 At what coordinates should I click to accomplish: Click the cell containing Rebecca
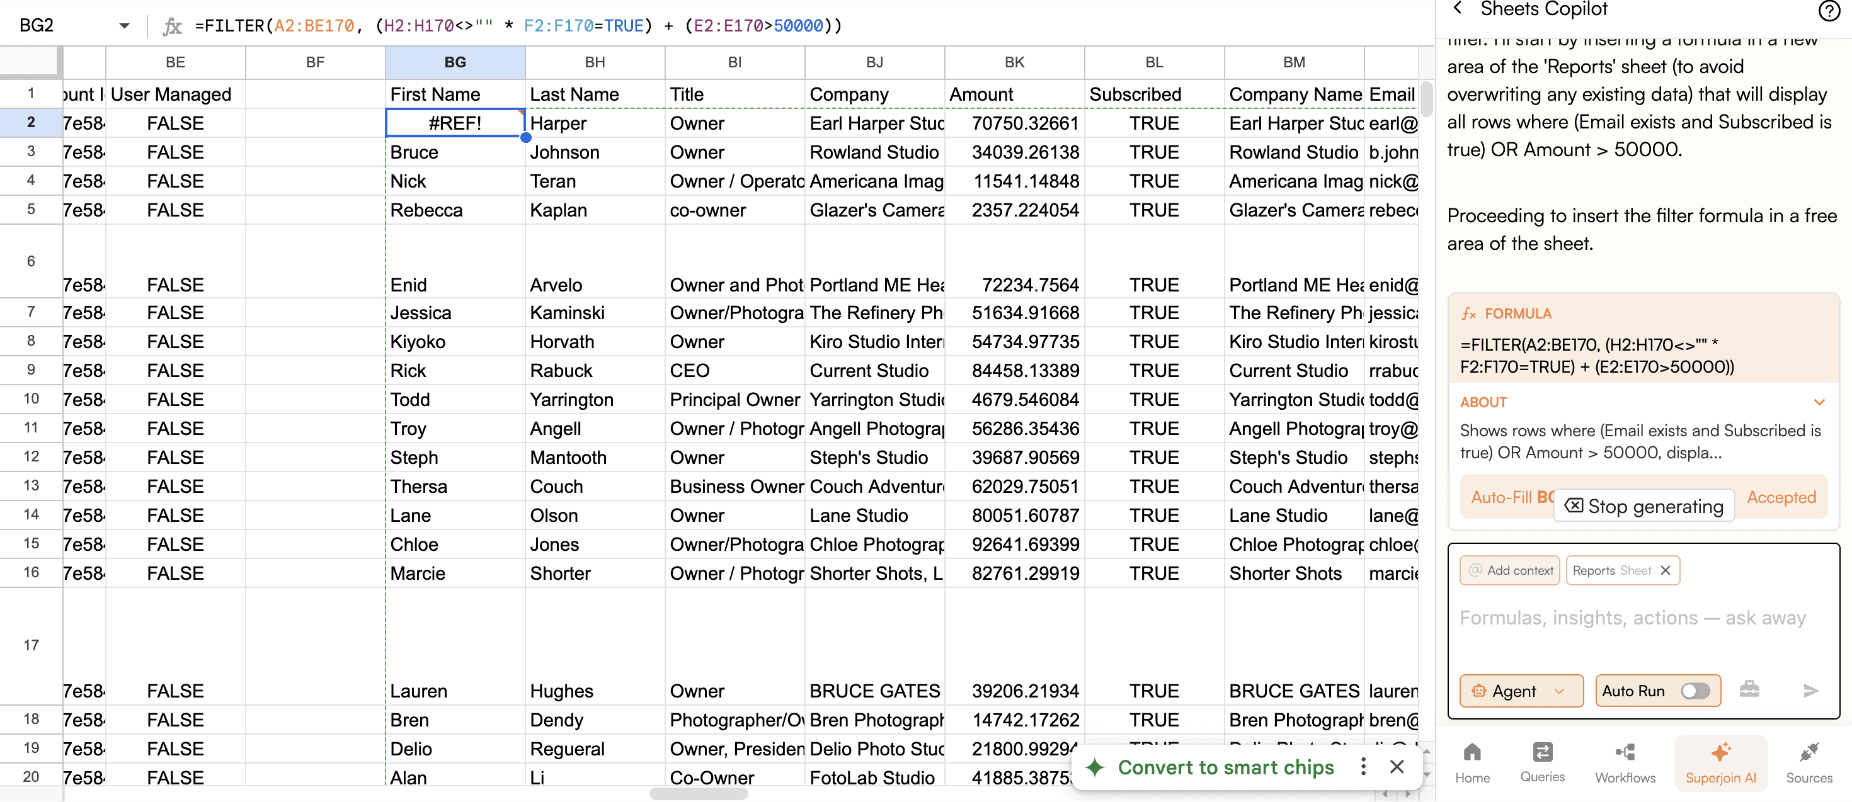[455, 210]
